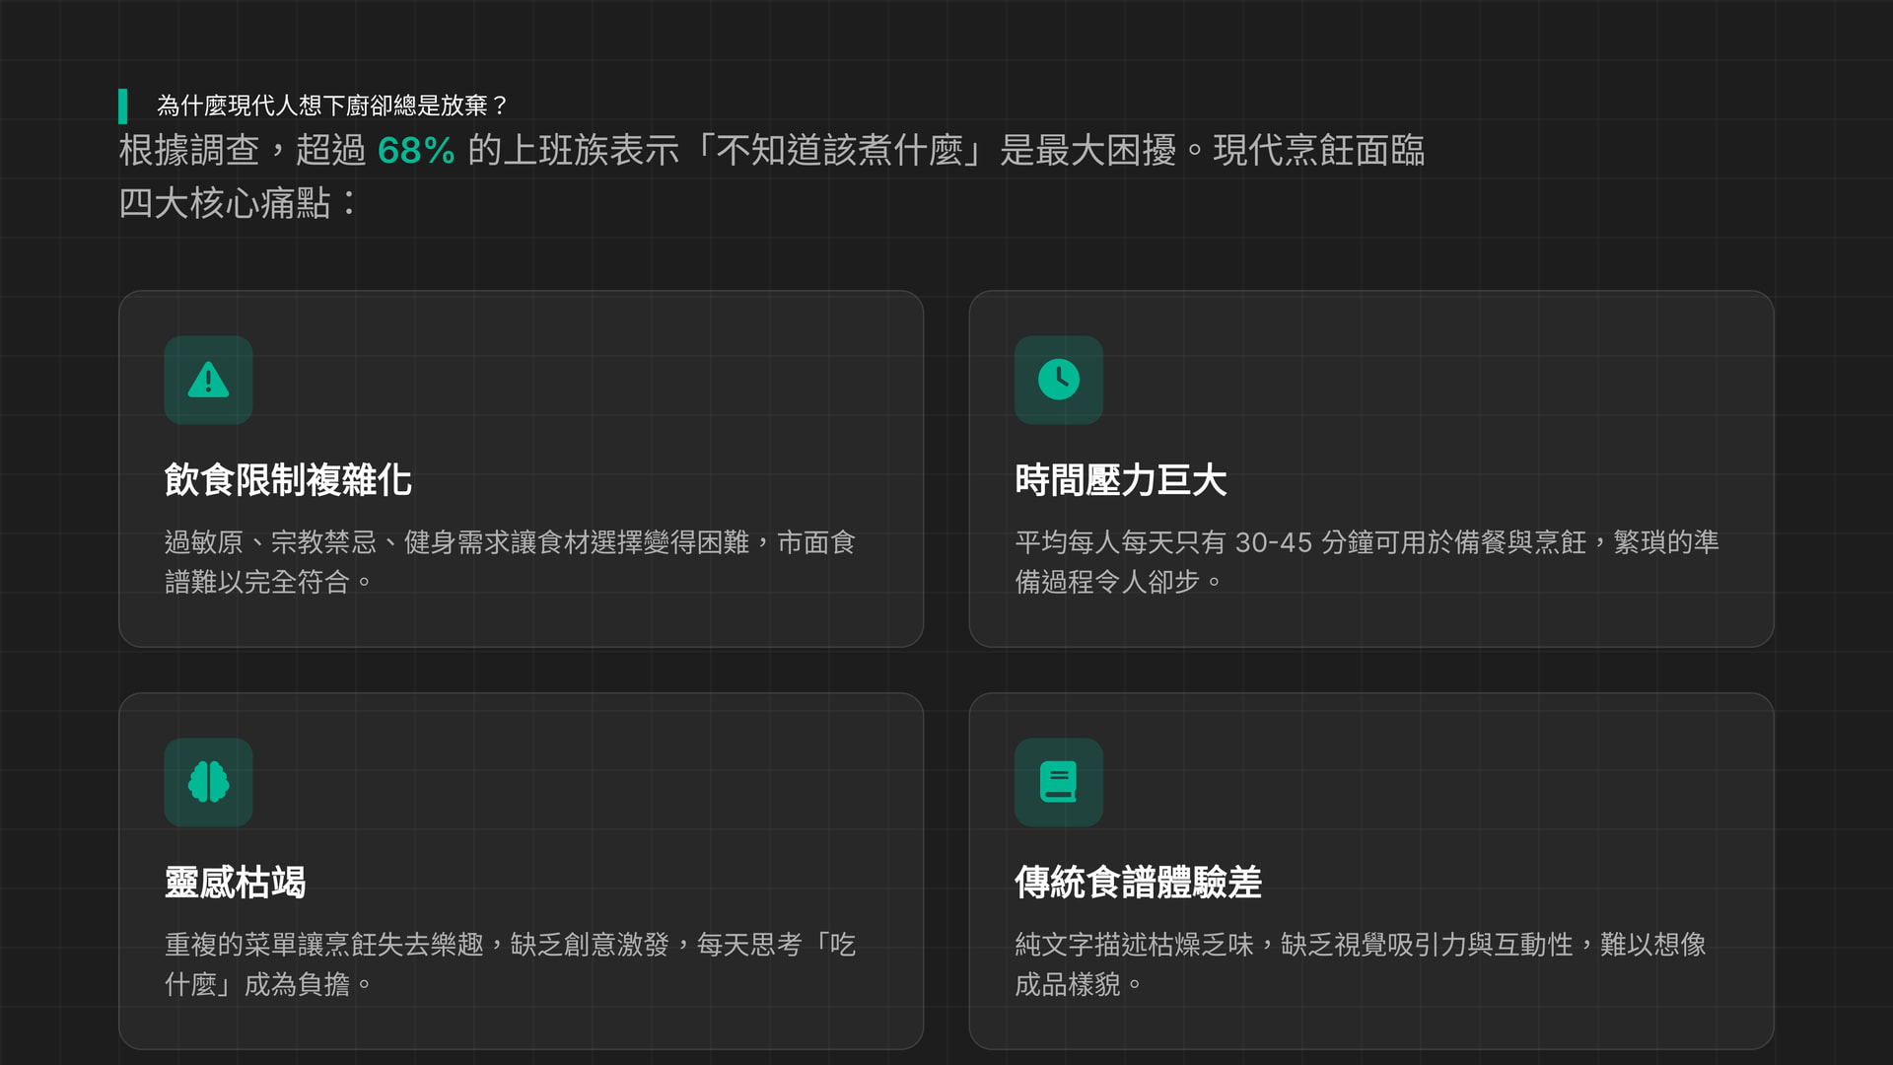Image resolution: width=1893 pixels, height=1065 pixels.
Task: Click the book recipe icon
Action: (1058, 782)
